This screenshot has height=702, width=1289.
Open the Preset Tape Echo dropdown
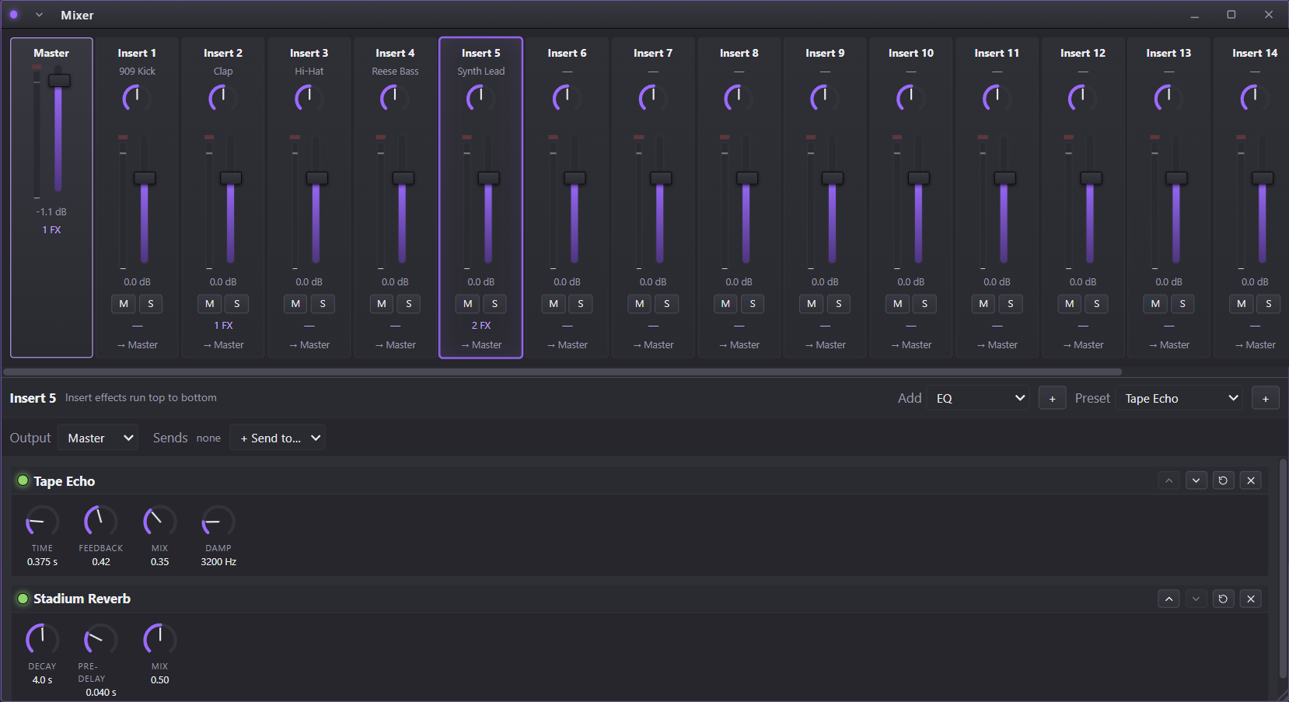point(1179,398)
